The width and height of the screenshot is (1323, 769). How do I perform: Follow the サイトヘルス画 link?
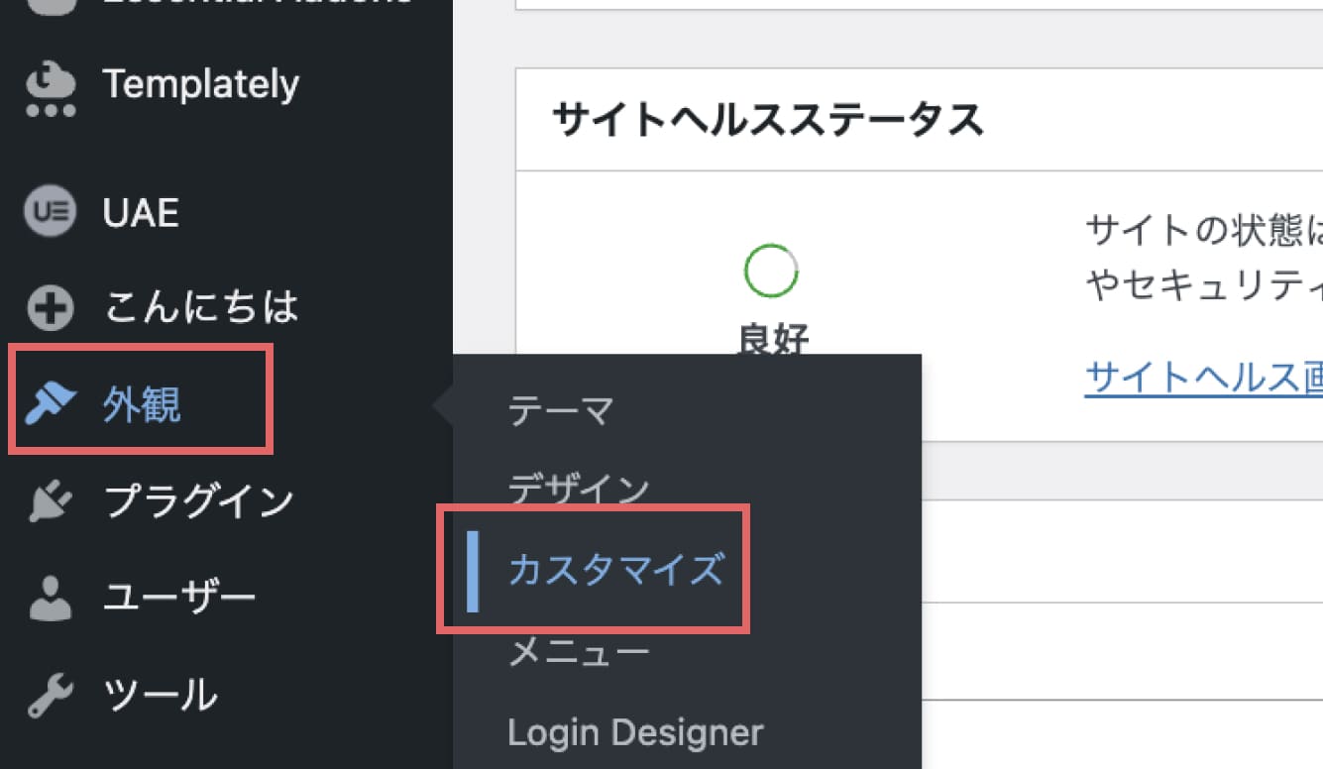point(1202,373)
